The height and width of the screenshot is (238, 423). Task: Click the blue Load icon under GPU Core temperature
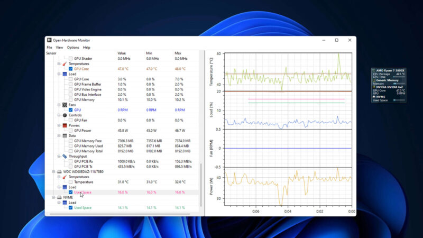tap(65, 74)
